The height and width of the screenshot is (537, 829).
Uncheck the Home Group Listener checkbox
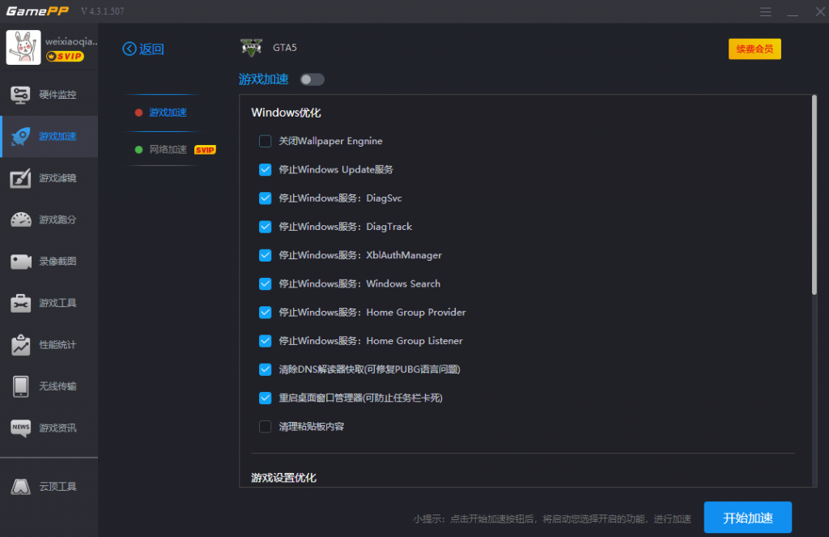tap(266, 341)
